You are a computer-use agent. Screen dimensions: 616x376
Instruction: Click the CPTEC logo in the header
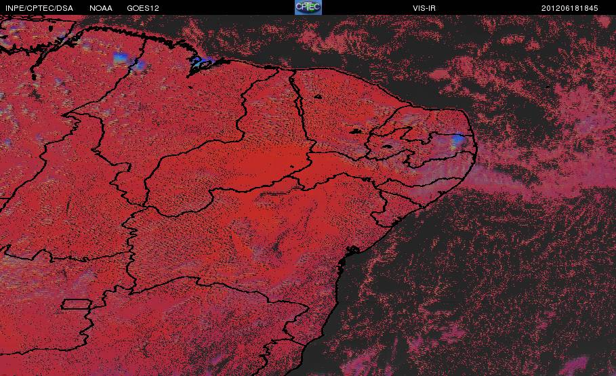tap(308, 7)
